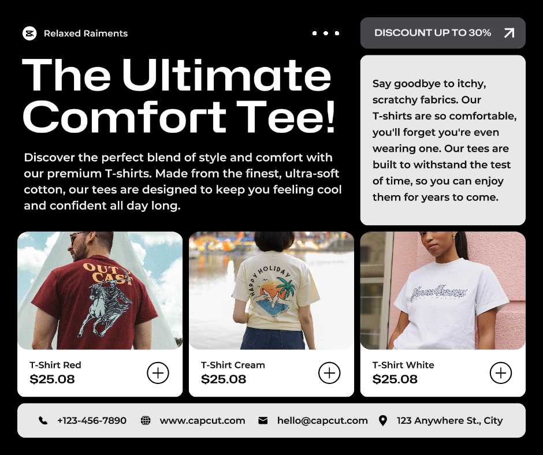Add T-Shirt White using its plus icon
The width and height of the screenshot is (543, 455).
(x=501, y=373)
